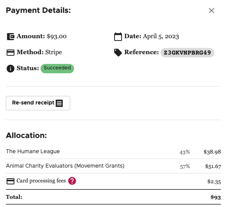The width and height of the screenshot is (226, 207).
Task: Click the receipt icon in Re-send button
Action: point(59,103)
